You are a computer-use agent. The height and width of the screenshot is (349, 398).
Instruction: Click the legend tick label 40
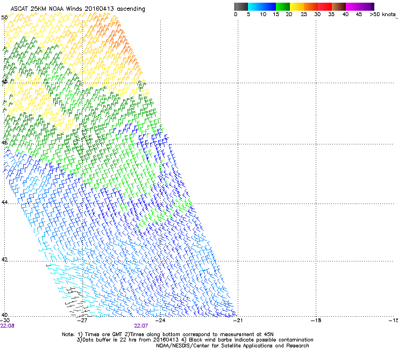[345, 14]
